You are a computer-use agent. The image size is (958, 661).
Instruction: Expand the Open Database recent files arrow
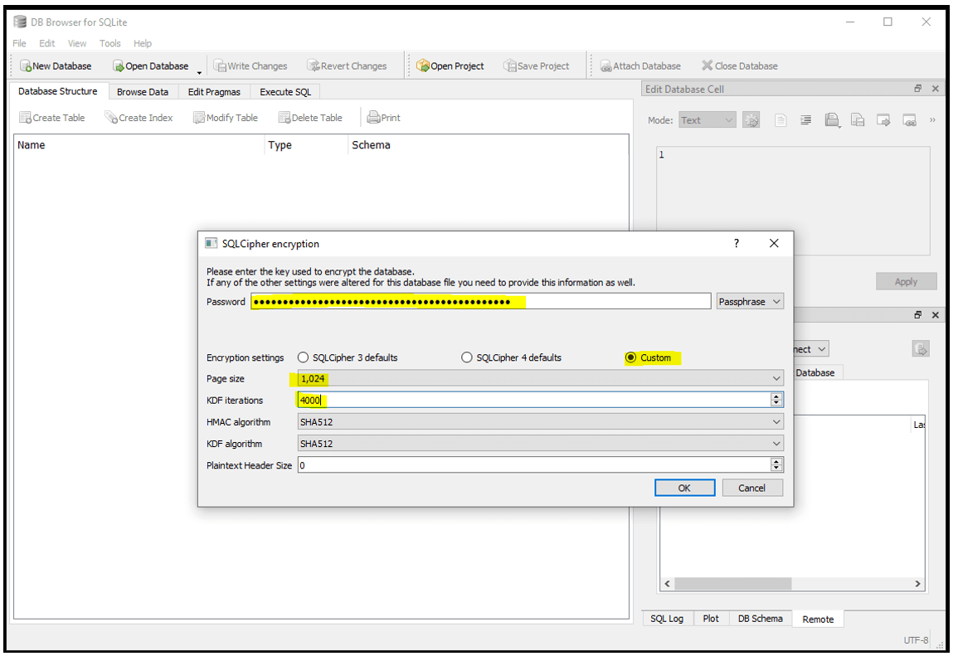[x=199, y=72]
